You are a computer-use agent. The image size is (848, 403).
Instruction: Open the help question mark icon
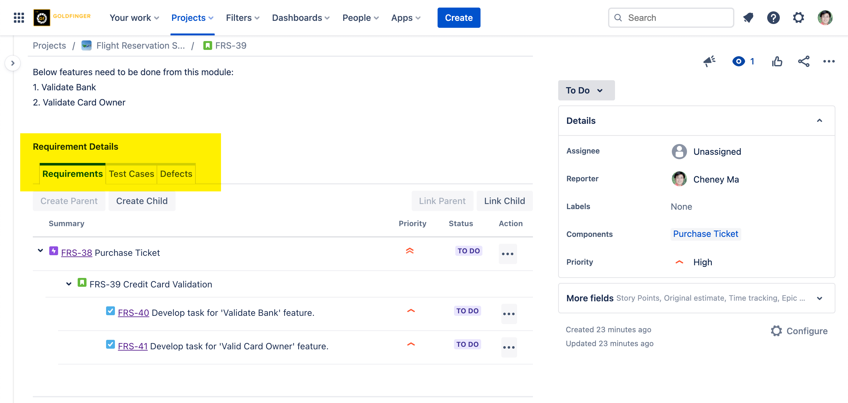pyautogui.click(x=773, y=18)
